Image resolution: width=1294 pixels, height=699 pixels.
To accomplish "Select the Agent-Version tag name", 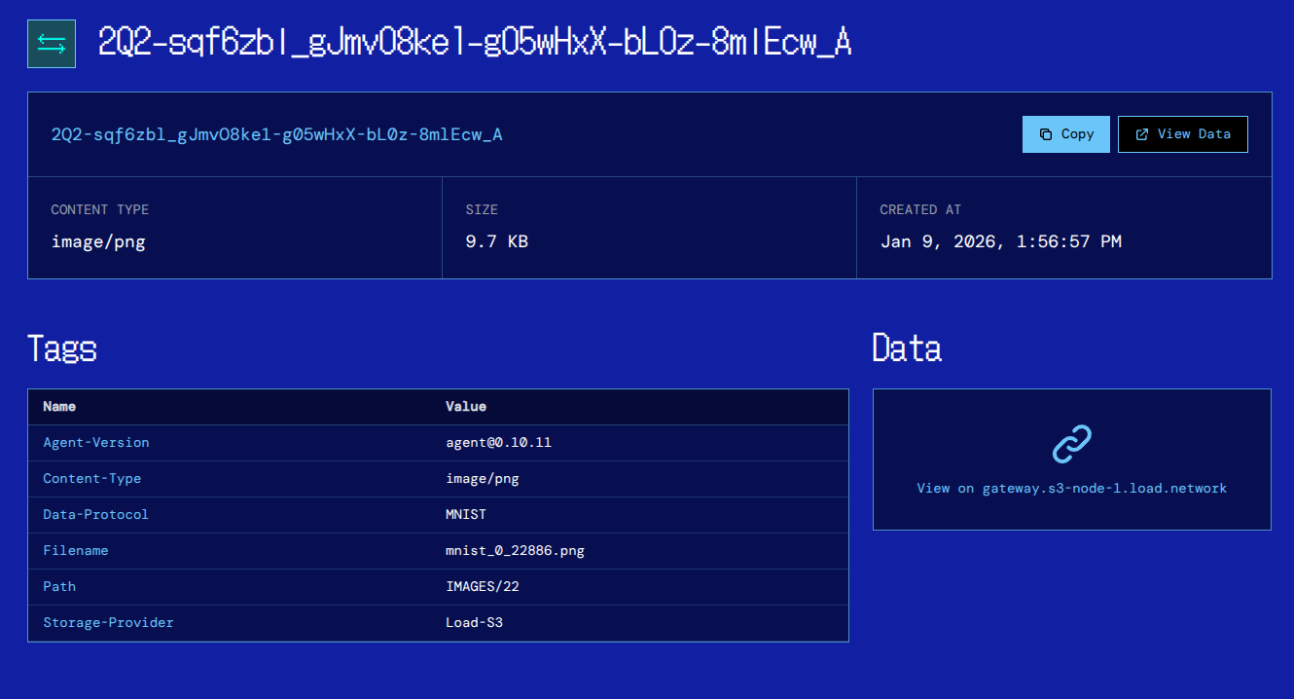I will [x=96, y=442].
